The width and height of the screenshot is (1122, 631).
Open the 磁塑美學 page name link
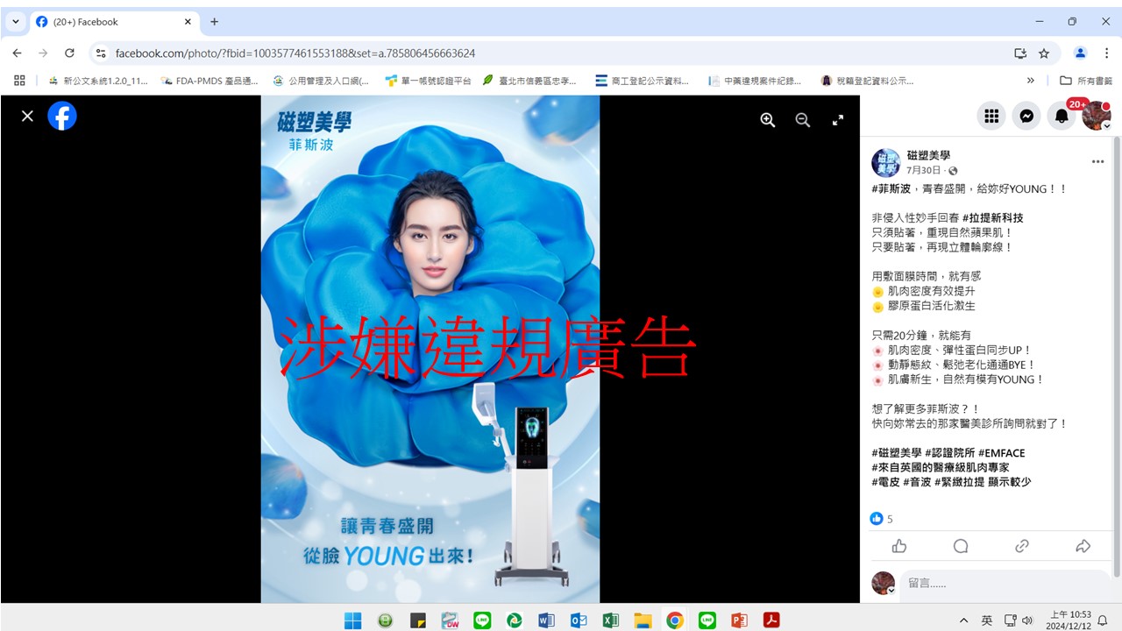[x=928, y=155]
